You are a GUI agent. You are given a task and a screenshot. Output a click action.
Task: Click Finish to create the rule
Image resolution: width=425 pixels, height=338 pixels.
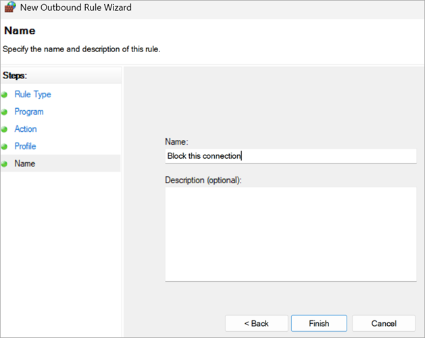pyautogui.click(x=319, y=323)
